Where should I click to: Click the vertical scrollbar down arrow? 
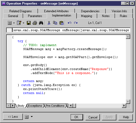(128, 101)
